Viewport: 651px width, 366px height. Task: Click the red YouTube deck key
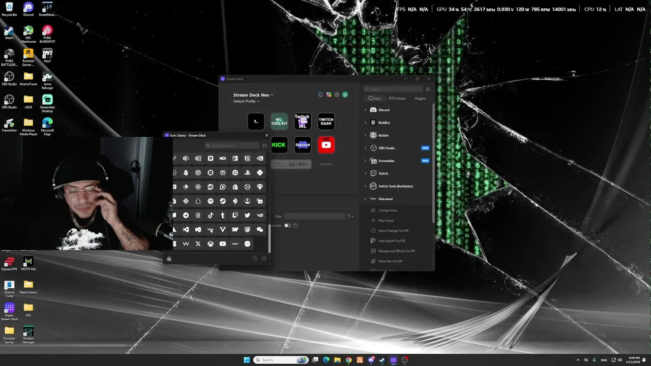pyautogui.click(x=326, y=145)
